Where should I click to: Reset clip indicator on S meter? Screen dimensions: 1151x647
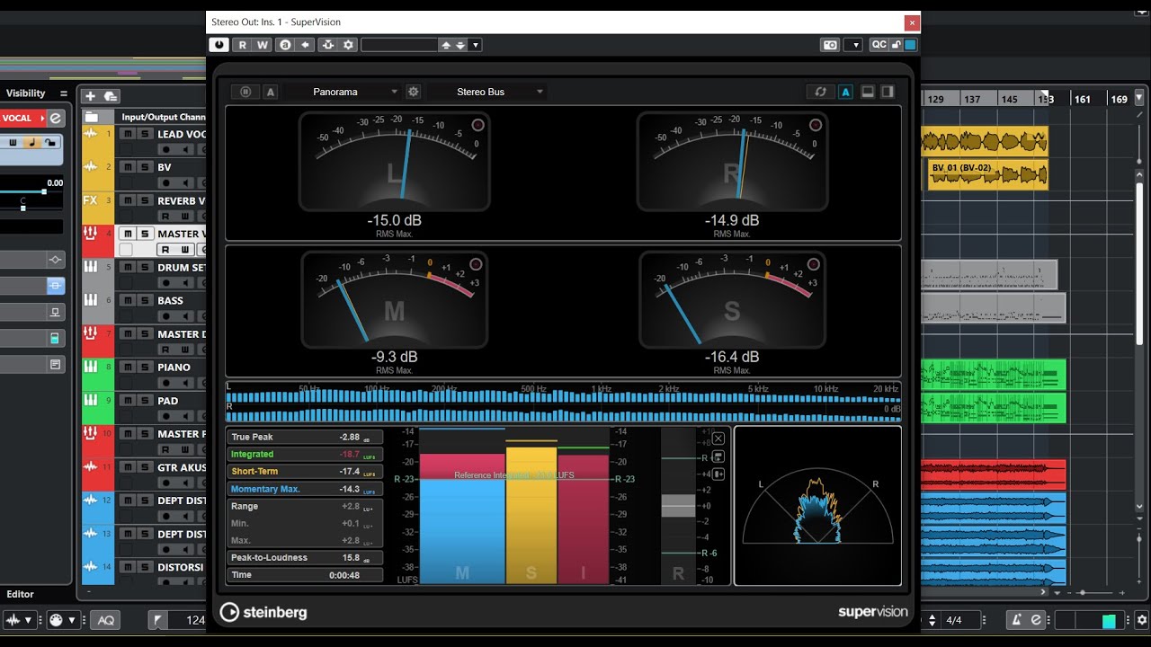[x=814, y=264]
